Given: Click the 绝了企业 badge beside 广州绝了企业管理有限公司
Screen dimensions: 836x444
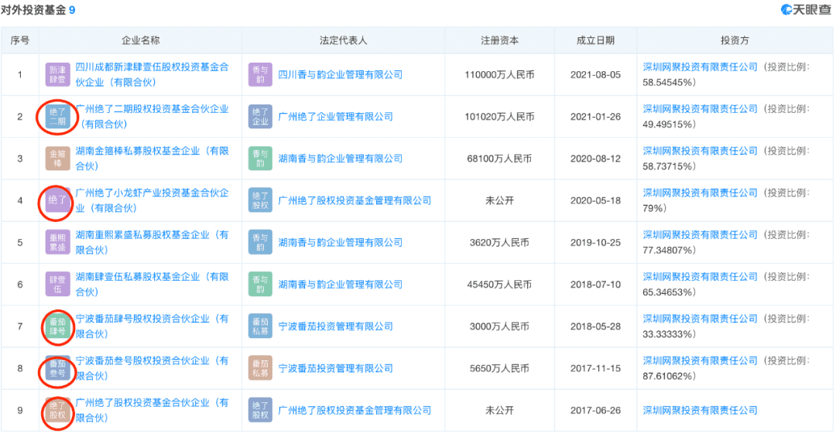Looking at the screenshot, I should (x=260, y=117).
